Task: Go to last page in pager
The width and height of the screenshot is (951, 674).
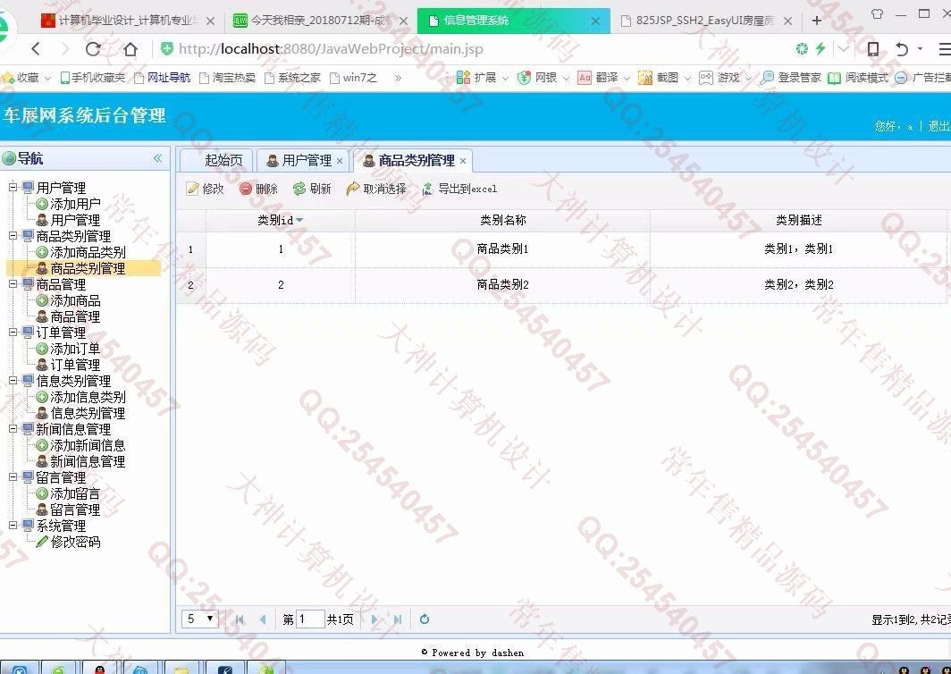Action: [397, 619]
